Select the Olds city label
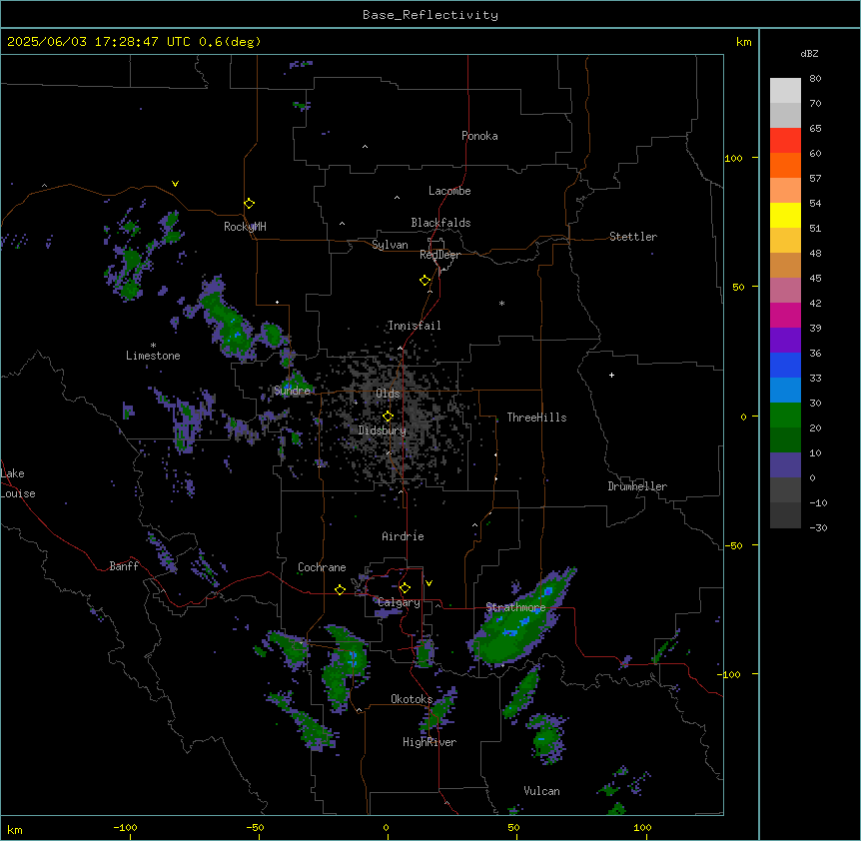This screenshot has height=841, width=861. pyautogui.click(x=388, y=394)
